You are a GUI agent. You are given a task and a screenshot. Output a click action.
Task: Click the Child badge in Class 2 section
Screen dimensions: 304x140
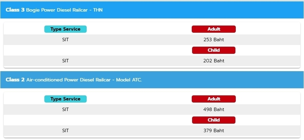(214, 120)
